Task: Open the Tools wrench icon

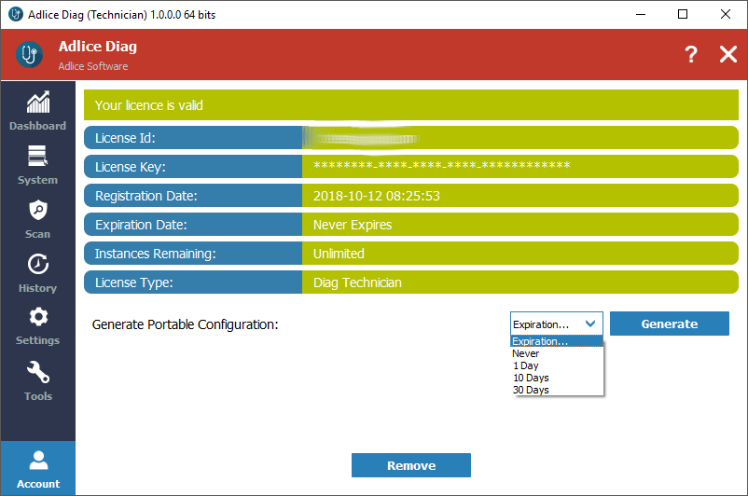Action: pos(37,372)
